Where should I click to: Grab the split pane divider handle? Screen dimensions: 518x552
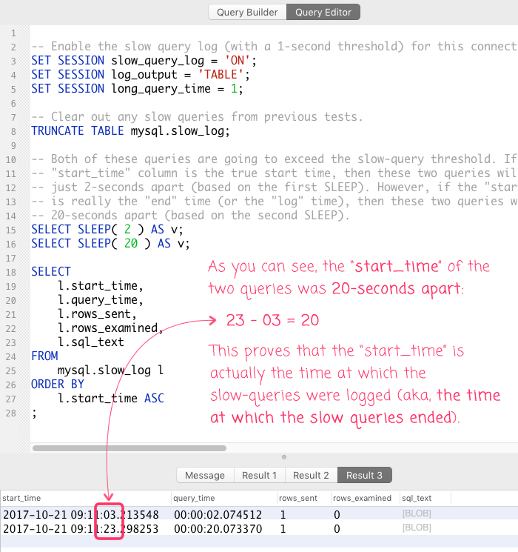[284, 457]
